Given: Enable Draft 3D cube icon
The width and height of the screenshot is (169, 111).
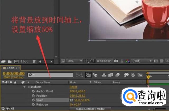Looking at the screenshot, I should (x=95, y=75).
